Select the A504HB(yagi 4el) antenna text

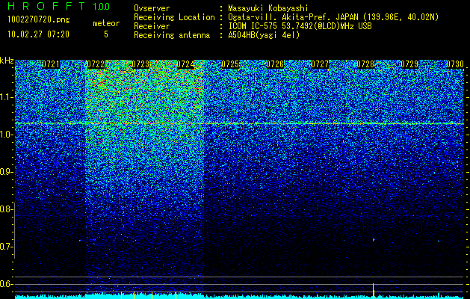point(264,35)
